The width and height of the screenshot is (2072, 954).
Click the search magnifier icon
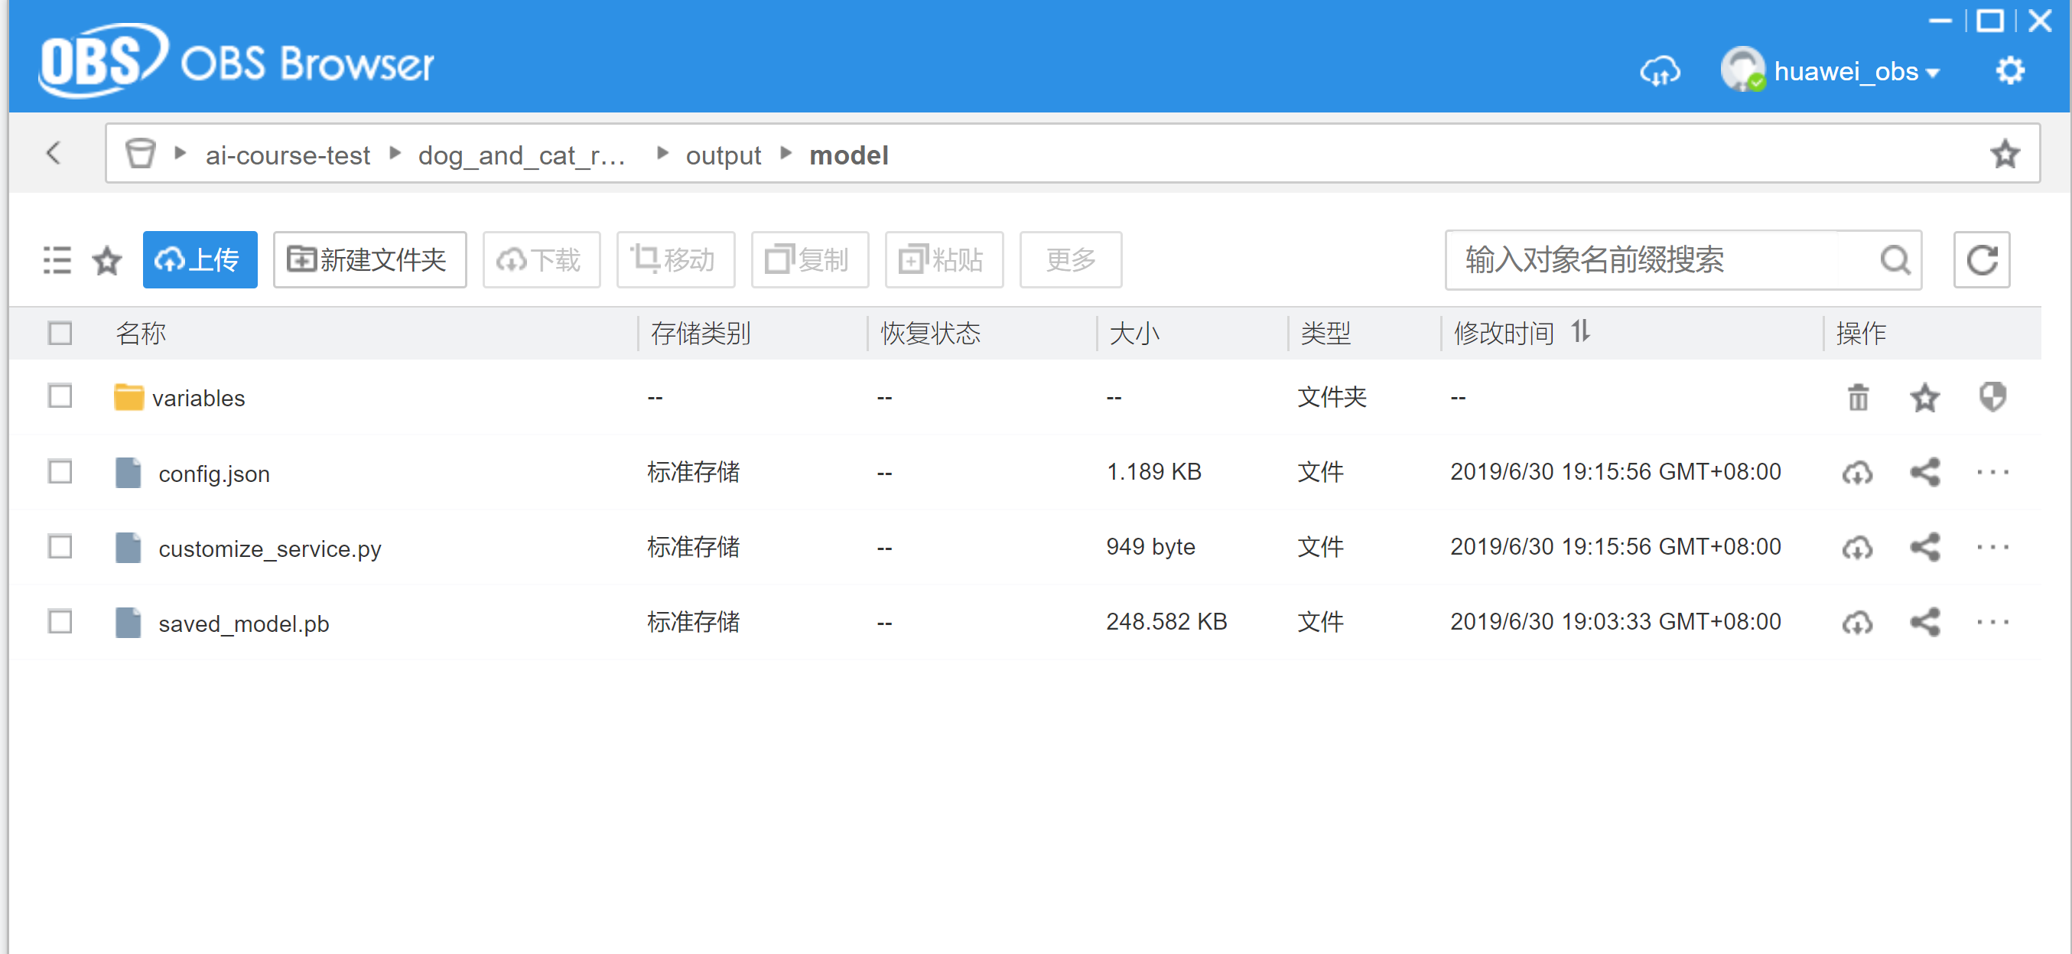click(1895, 260)
